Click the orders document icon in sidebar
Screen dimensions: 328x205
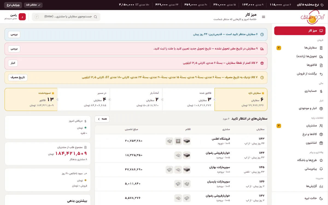coord(321,48)
